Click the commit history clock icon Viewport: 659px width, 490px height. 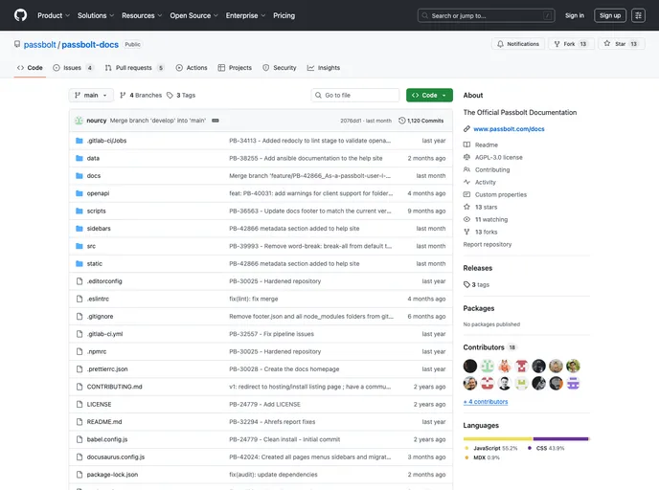pos(401,121)
